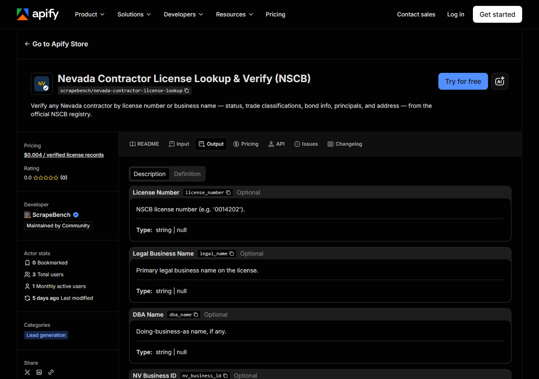Viewport: 539px width, 379px height.
Task: Open the Pricing tab of the actor
Action: 246,144
